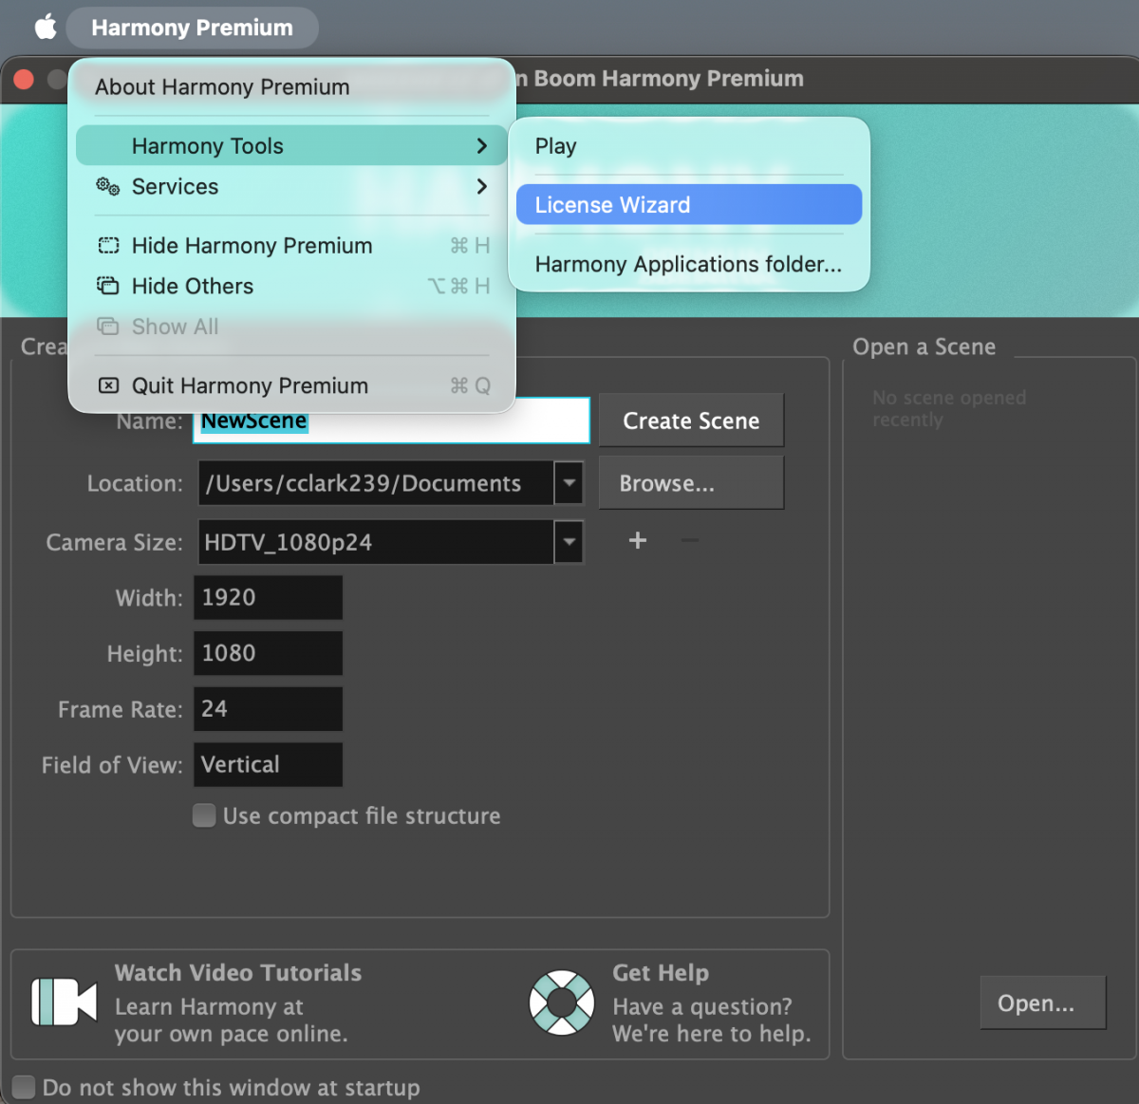Click the video camera tutorials icon
The width and height of the screenshot is (1139, 1104).
[x=65, y=1002]
